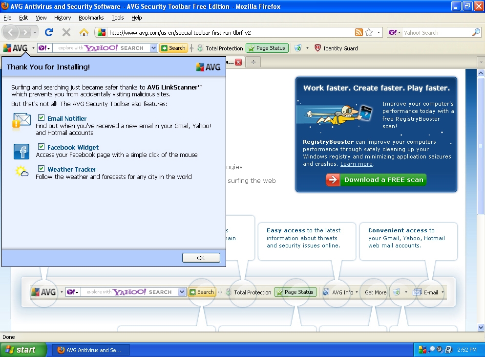Focus the AVG toolbar Yahoo search field
485x357 pixels.
[x=101, y=48]
